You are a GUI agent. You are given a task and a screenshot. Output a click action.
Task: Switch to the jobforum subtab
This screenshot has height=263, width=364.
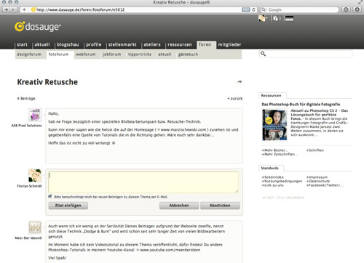pyautogui.click(x=111, y=54)
